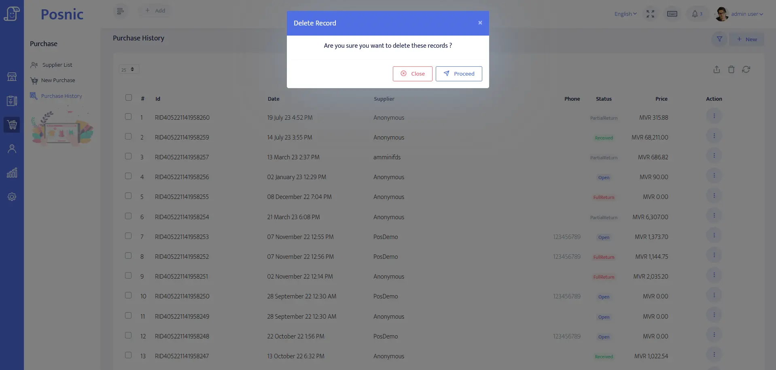Click the export share icon above table
776x370 pixels.
(x=717, y=70)
